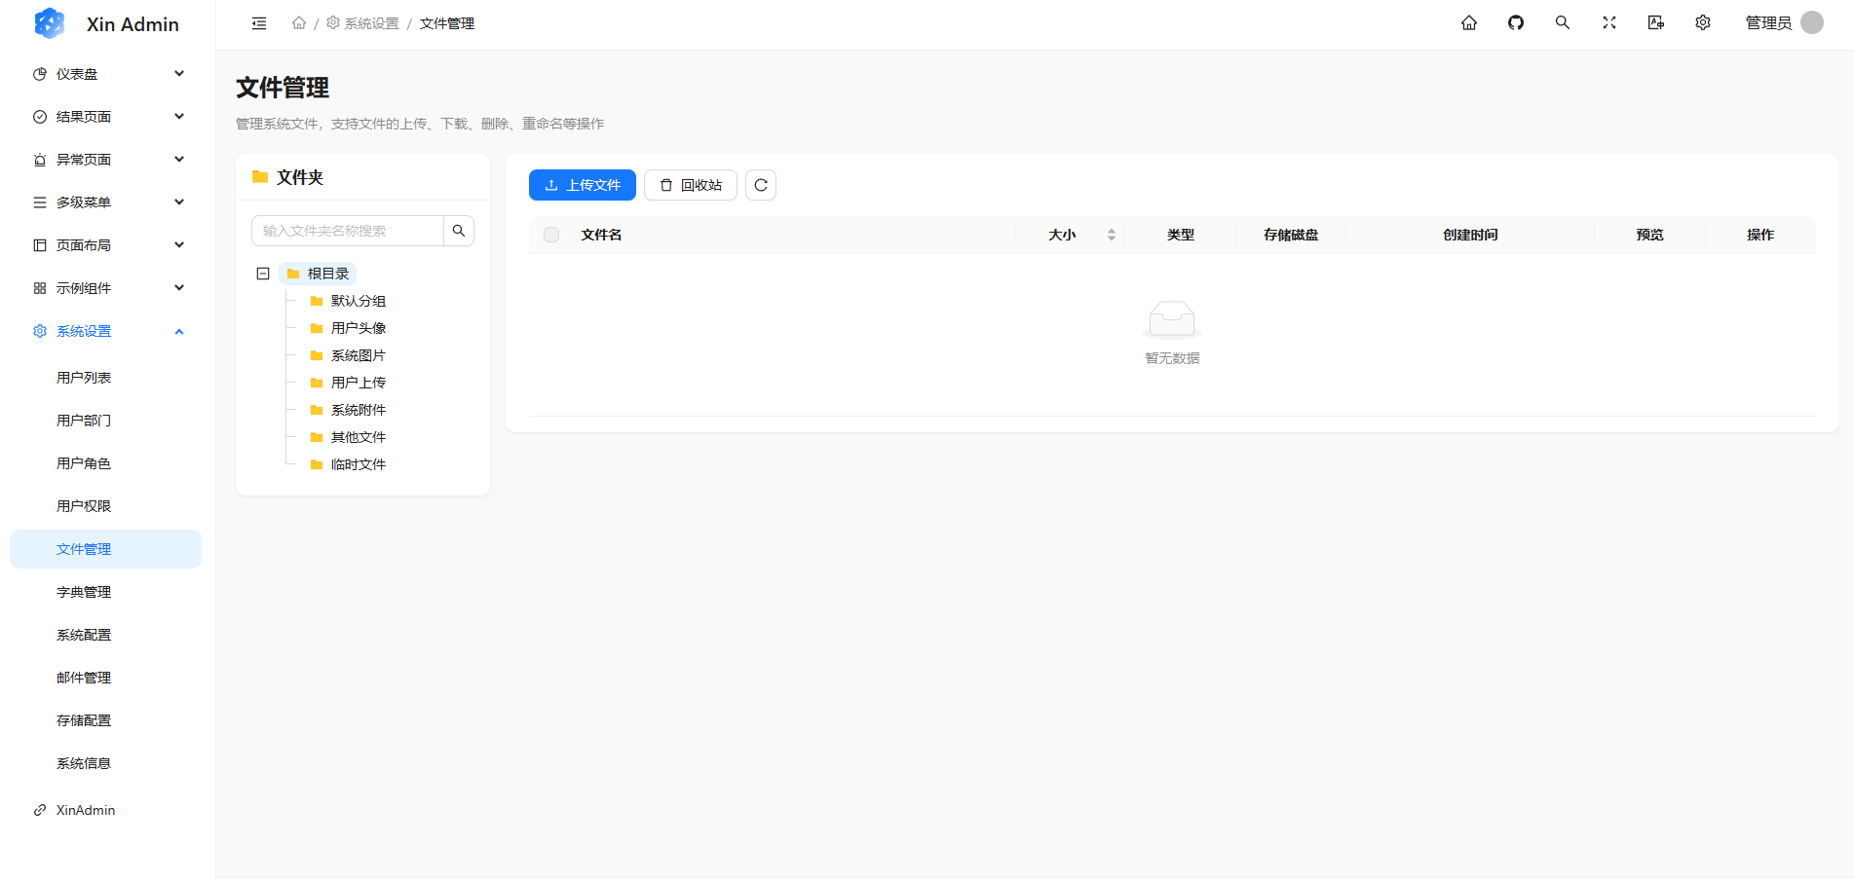Click the blue Upload File button

pos(582,185)
